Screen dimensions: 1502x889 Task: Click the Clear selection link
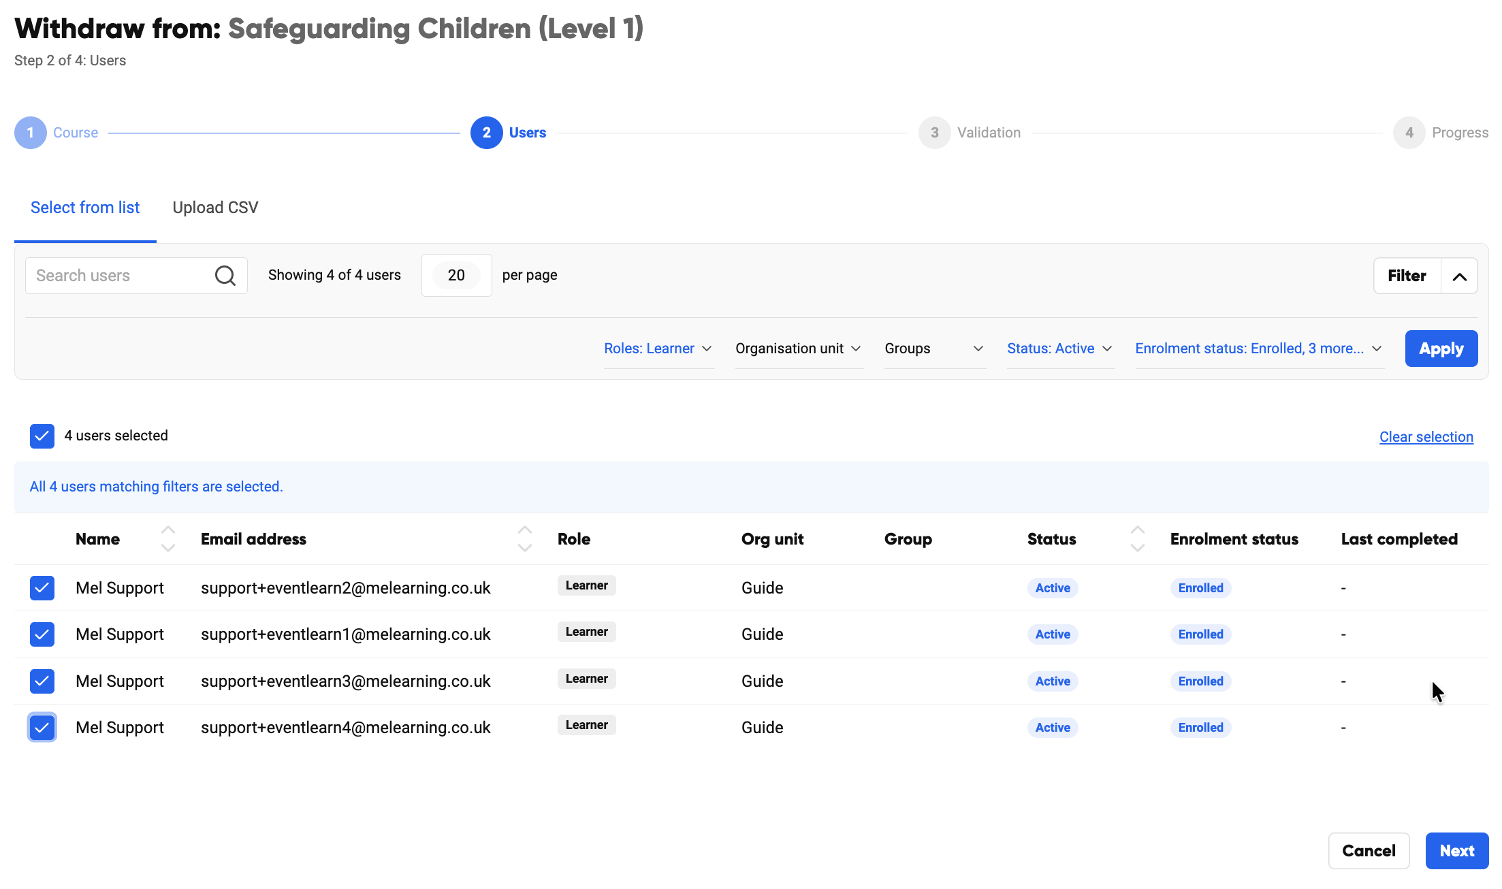1426,437
